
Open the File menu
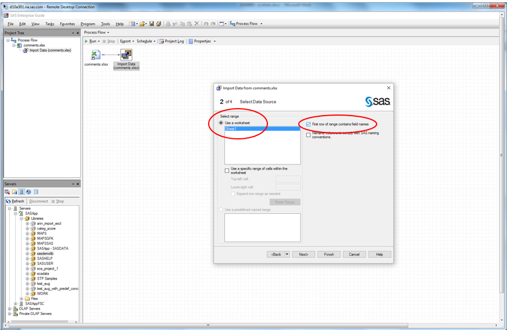coord(10,24)
